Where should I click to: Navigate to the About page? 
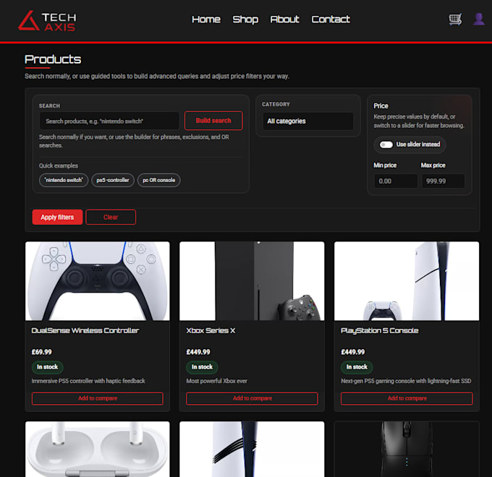(284, 20)
